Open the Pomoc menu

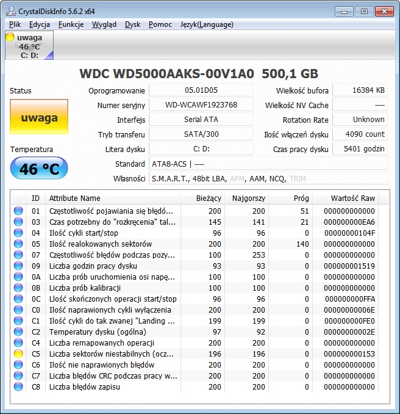(160, 24)
